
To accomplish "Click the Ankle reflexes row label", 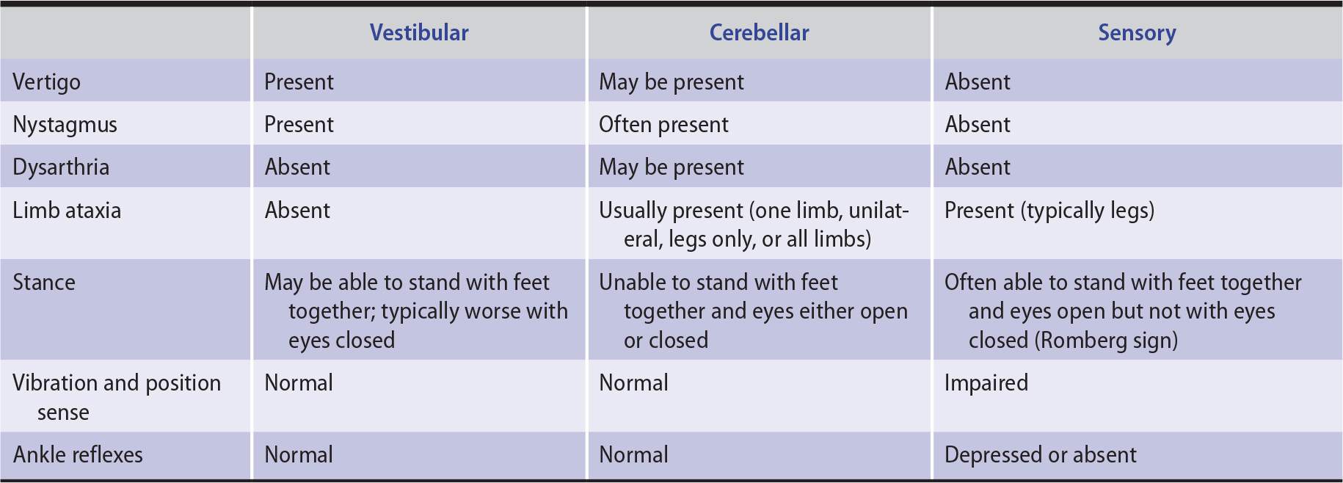I will [78, 455].
